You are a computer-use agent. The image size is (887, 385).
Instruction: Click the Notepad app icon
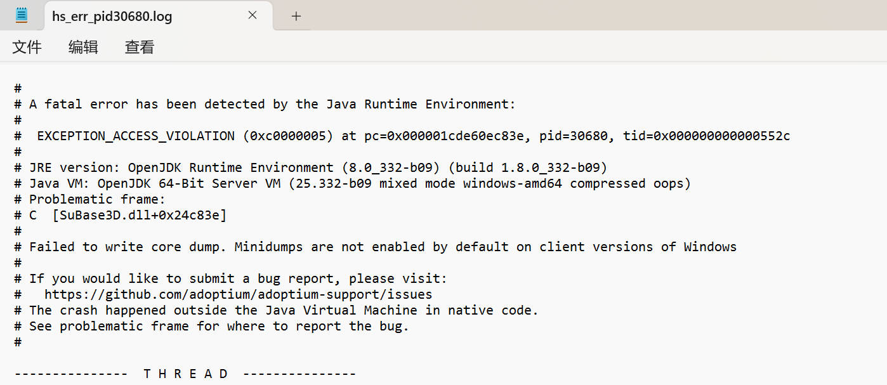22,16
